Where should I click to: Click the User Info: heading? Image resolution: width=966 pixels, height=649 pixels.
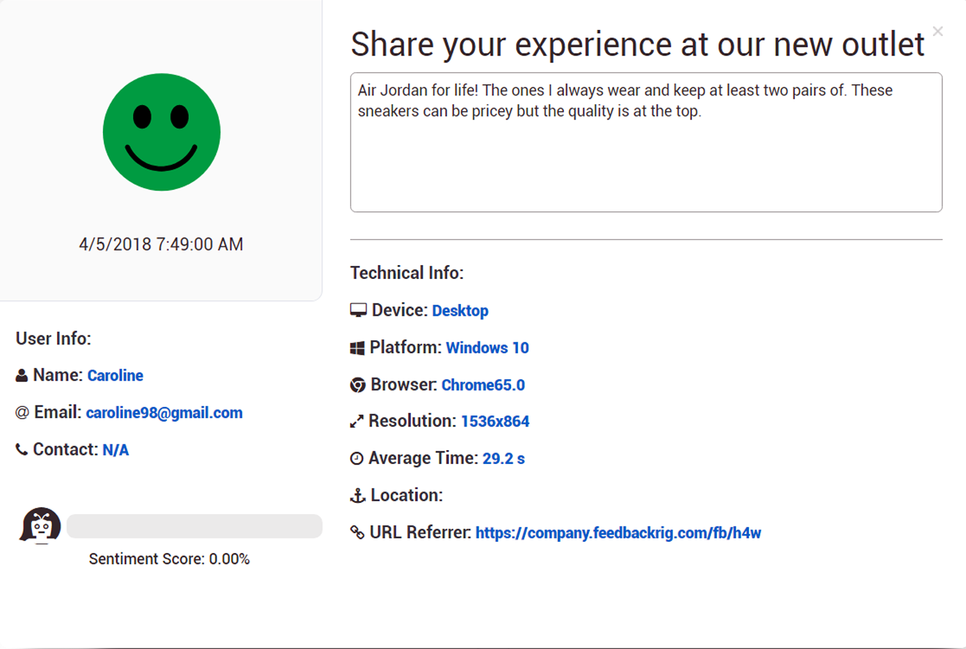click(x=54, y=338)
